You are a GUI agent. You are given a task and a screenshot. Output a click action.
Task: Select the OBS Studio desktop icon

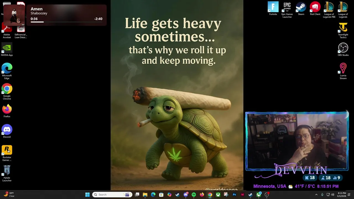[343, 49]
